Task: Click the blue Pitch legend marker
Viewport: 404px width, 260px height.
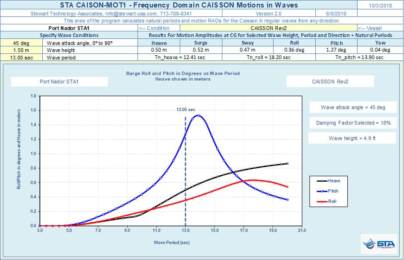Action: [320, 191]
